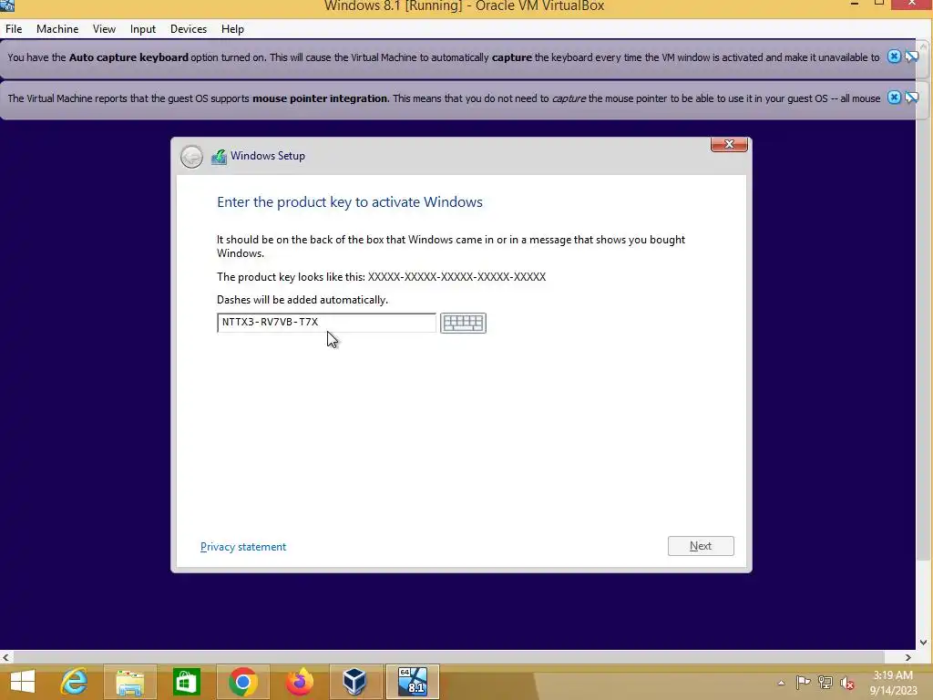
Task: Click the Windows Setup title icon
Action: click(219, 157)
